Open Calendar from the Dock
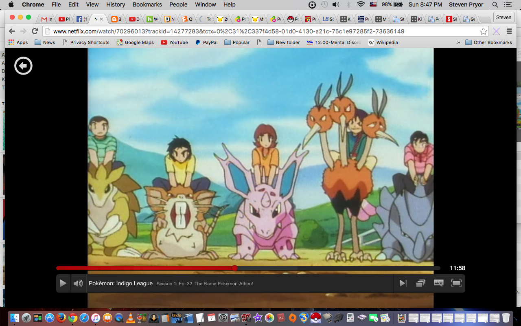 pos(211,318)
